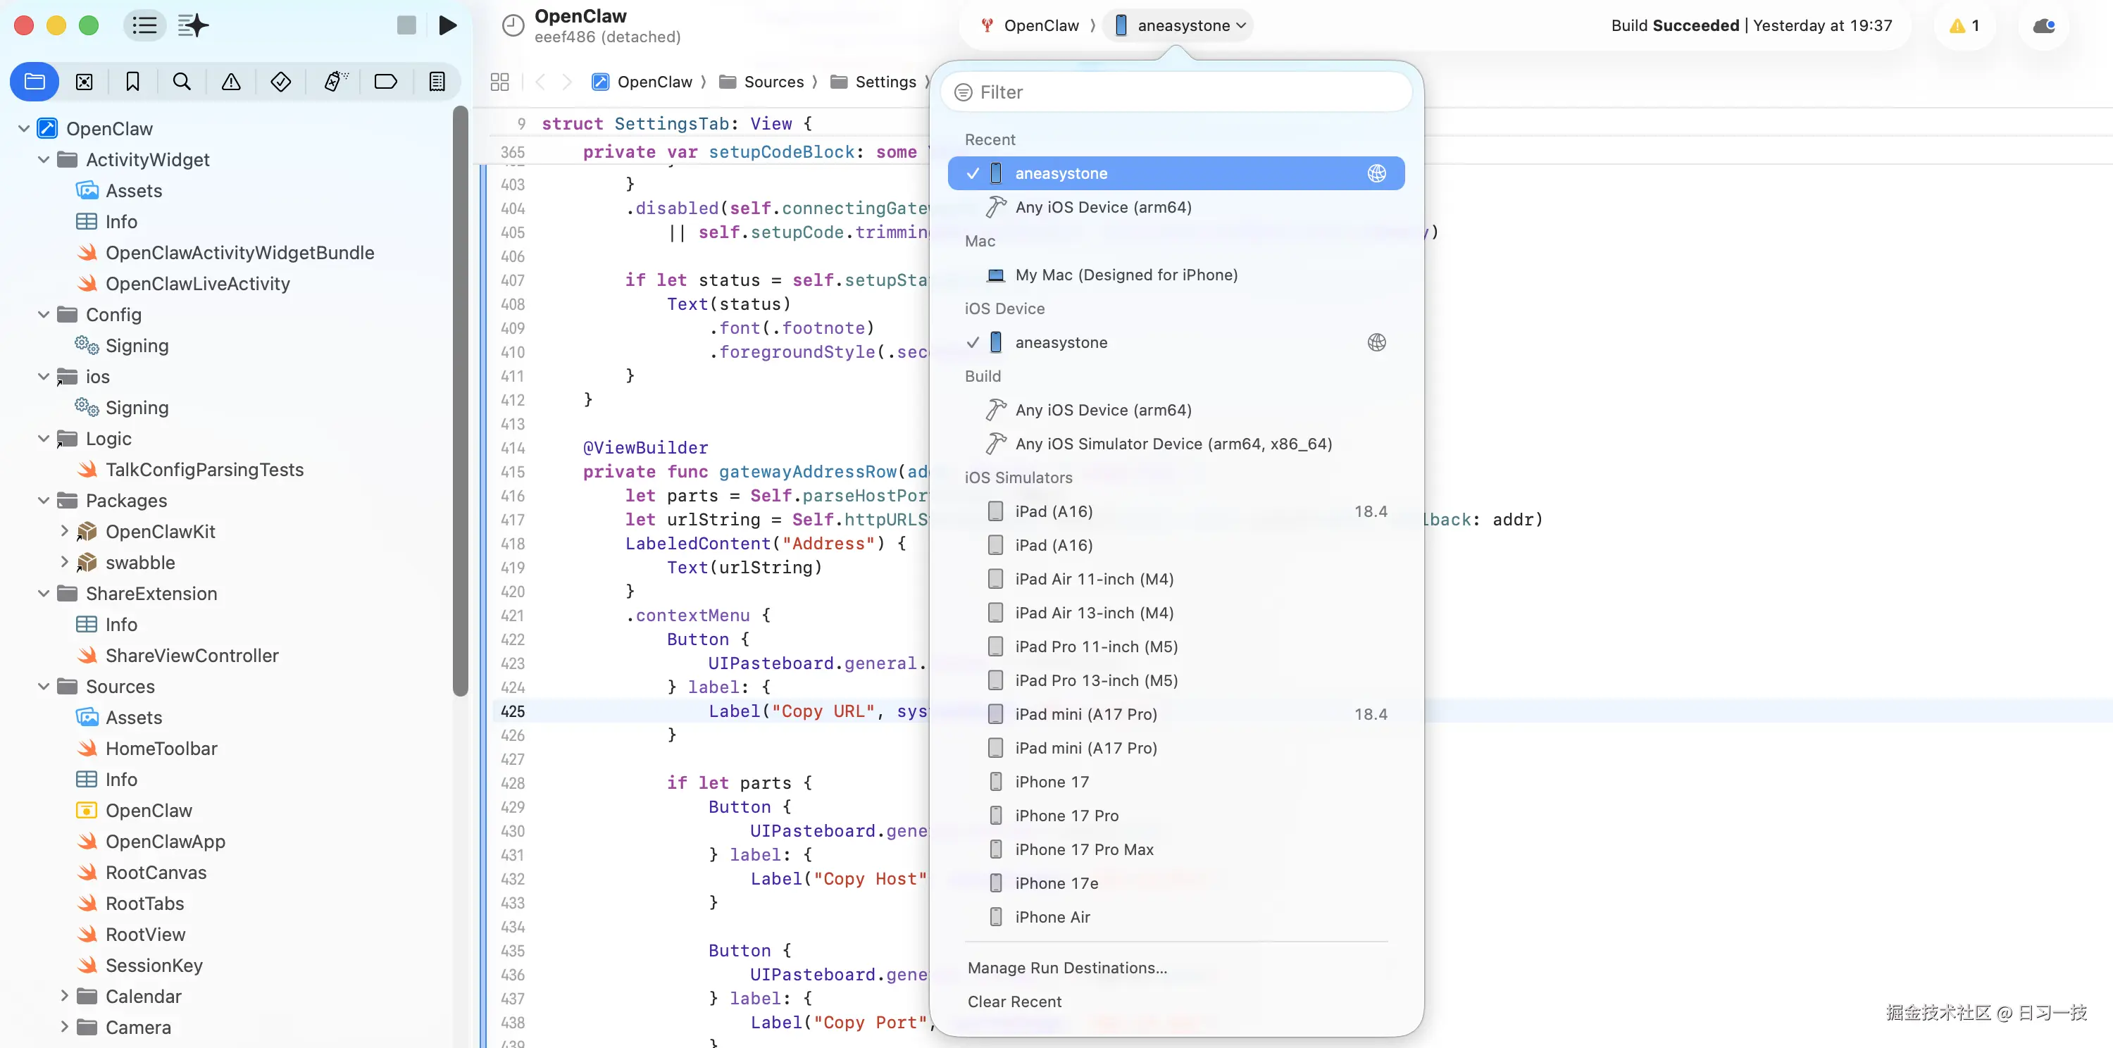This screenshot has height=1048, width=2113.
Task: Collapse the Packages folder
Action: (44, 501)
